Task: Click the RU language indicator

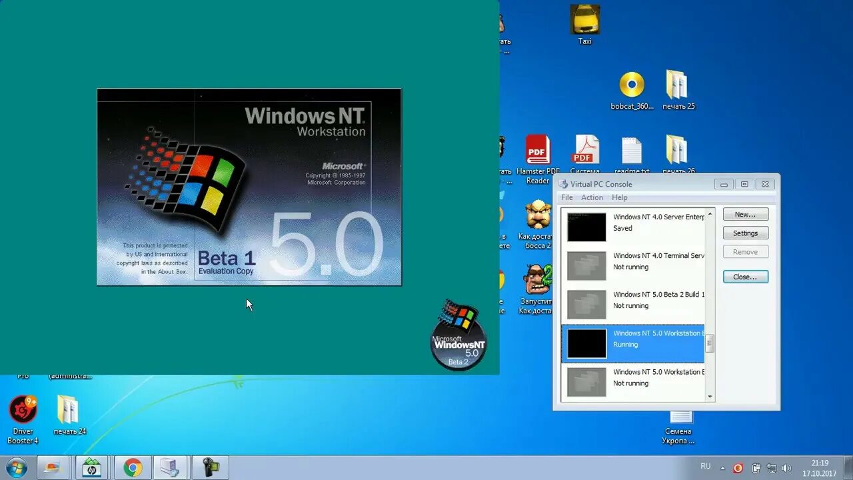Action: tap(705, 466)
